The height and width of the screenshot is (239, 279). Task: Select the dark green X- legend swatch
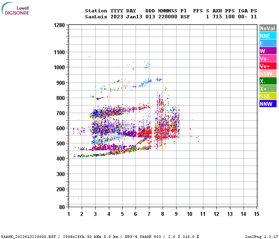[x=268, y=81]
